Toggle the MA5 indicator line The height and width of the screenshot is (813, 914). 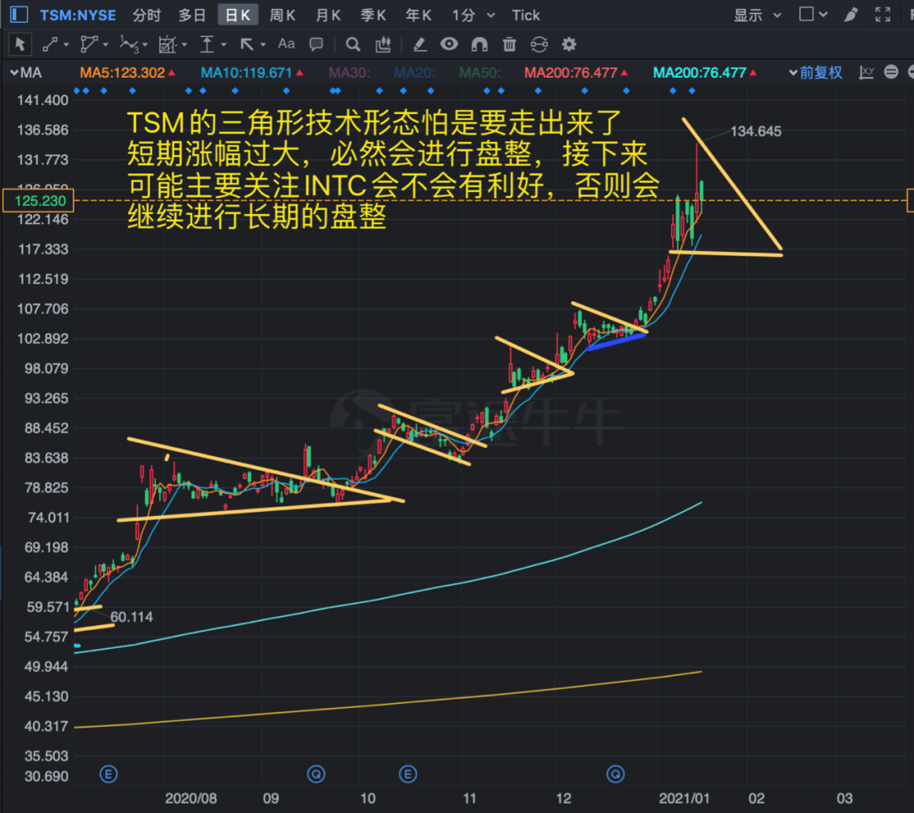[127, 73]
